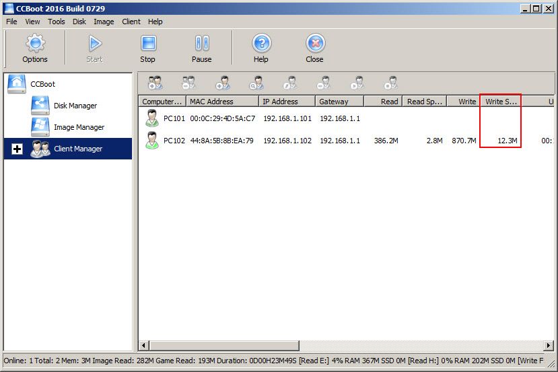The height and width of the screenshot is (372, 558).
Task: Sort by Computer name column header
Action: tap(162, 102)
